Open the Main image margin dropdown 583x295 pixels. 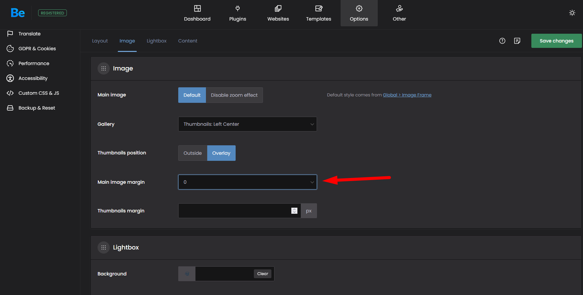click(247, 182)
